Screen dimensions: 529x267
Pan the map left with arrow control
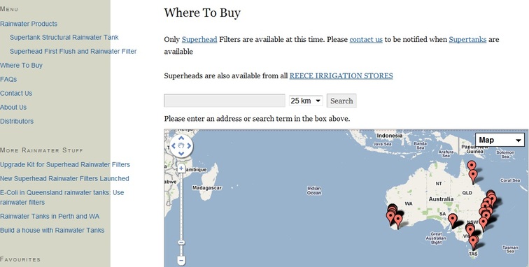pyautogui.click(x=174, y=146)
